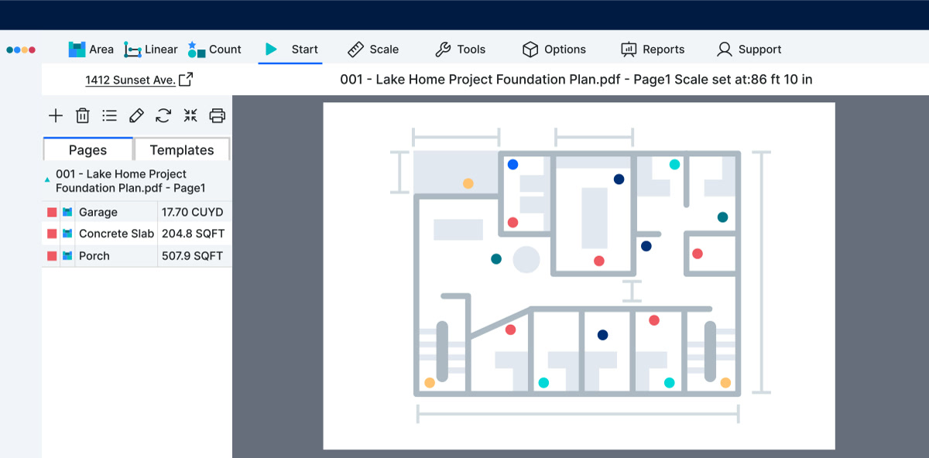Select the Area measurement tool
The height and width of the screenshot is (458, 929).
coord(91,50)
